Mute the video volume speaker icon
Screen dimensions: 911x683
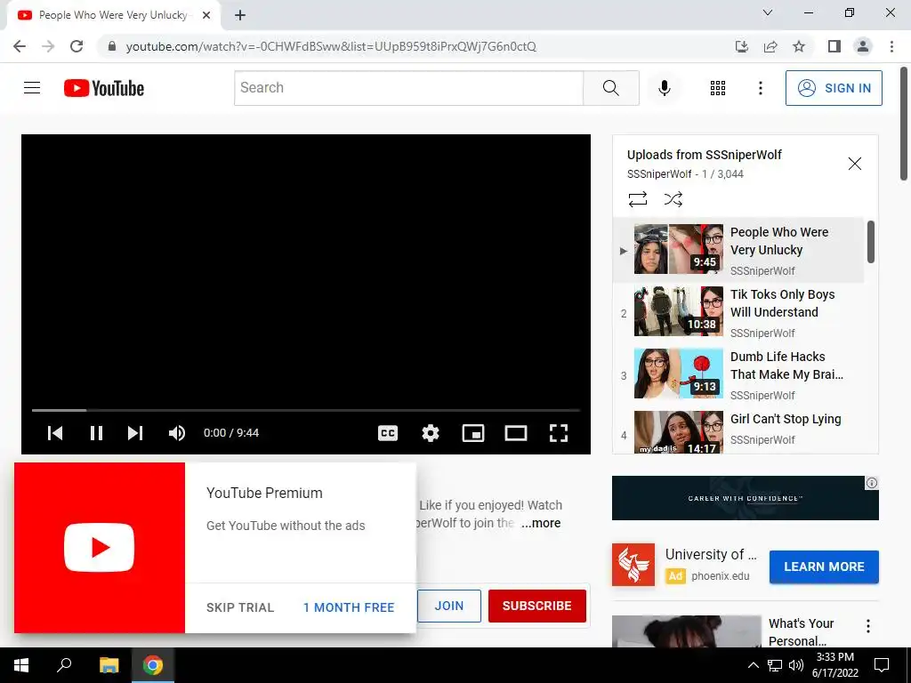(177, 433)
